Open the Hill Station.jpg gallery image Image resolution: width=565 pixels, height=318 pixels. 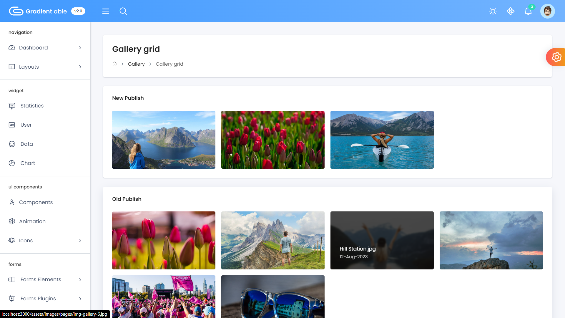(x=382, y=240)
